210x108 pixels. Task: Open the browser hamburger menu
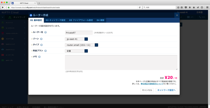207,8
